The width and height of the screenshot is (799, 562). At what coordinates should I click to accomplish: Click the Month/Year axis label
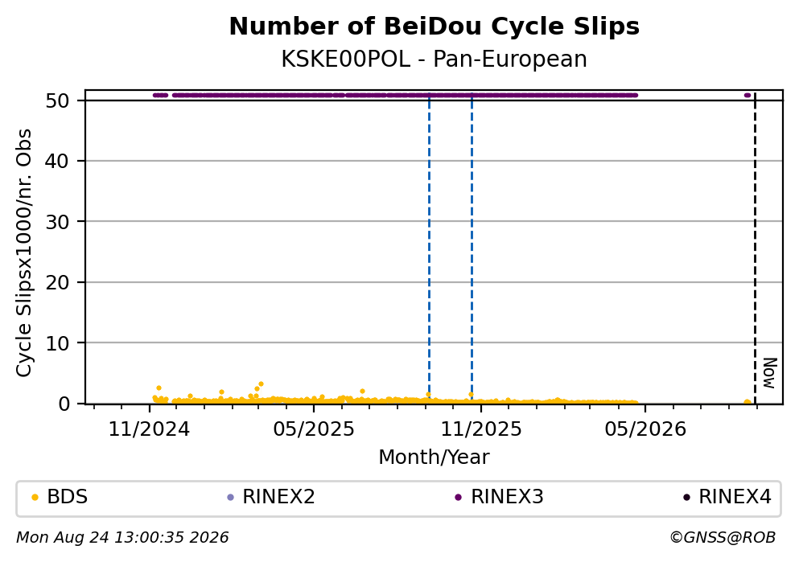(434, 457)
